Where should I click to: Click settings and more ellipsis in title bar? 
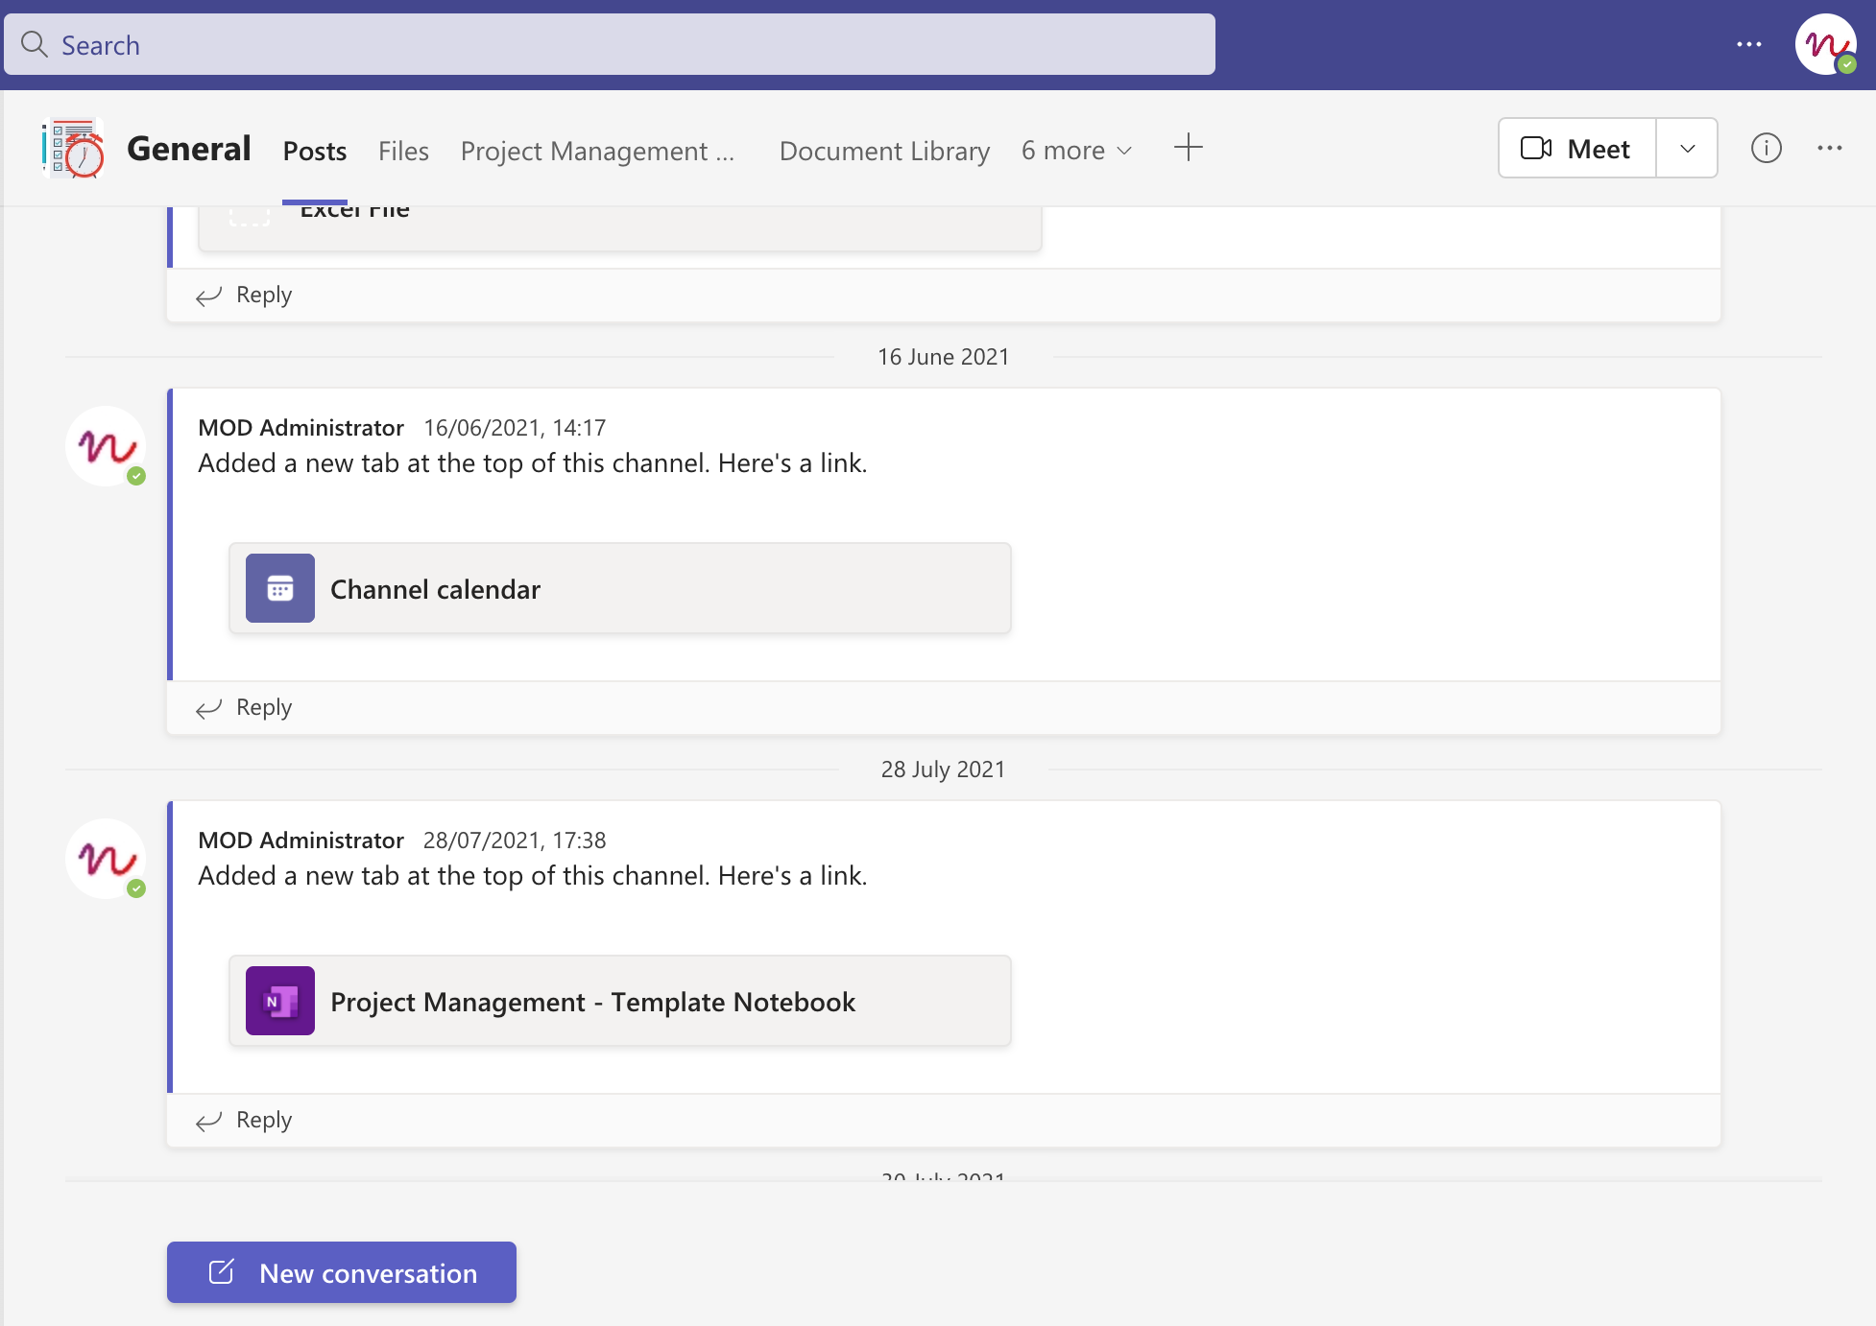1748,44
